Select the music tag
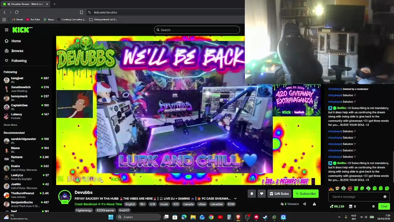This screenshot has height=222, width=394. point(164,204)
